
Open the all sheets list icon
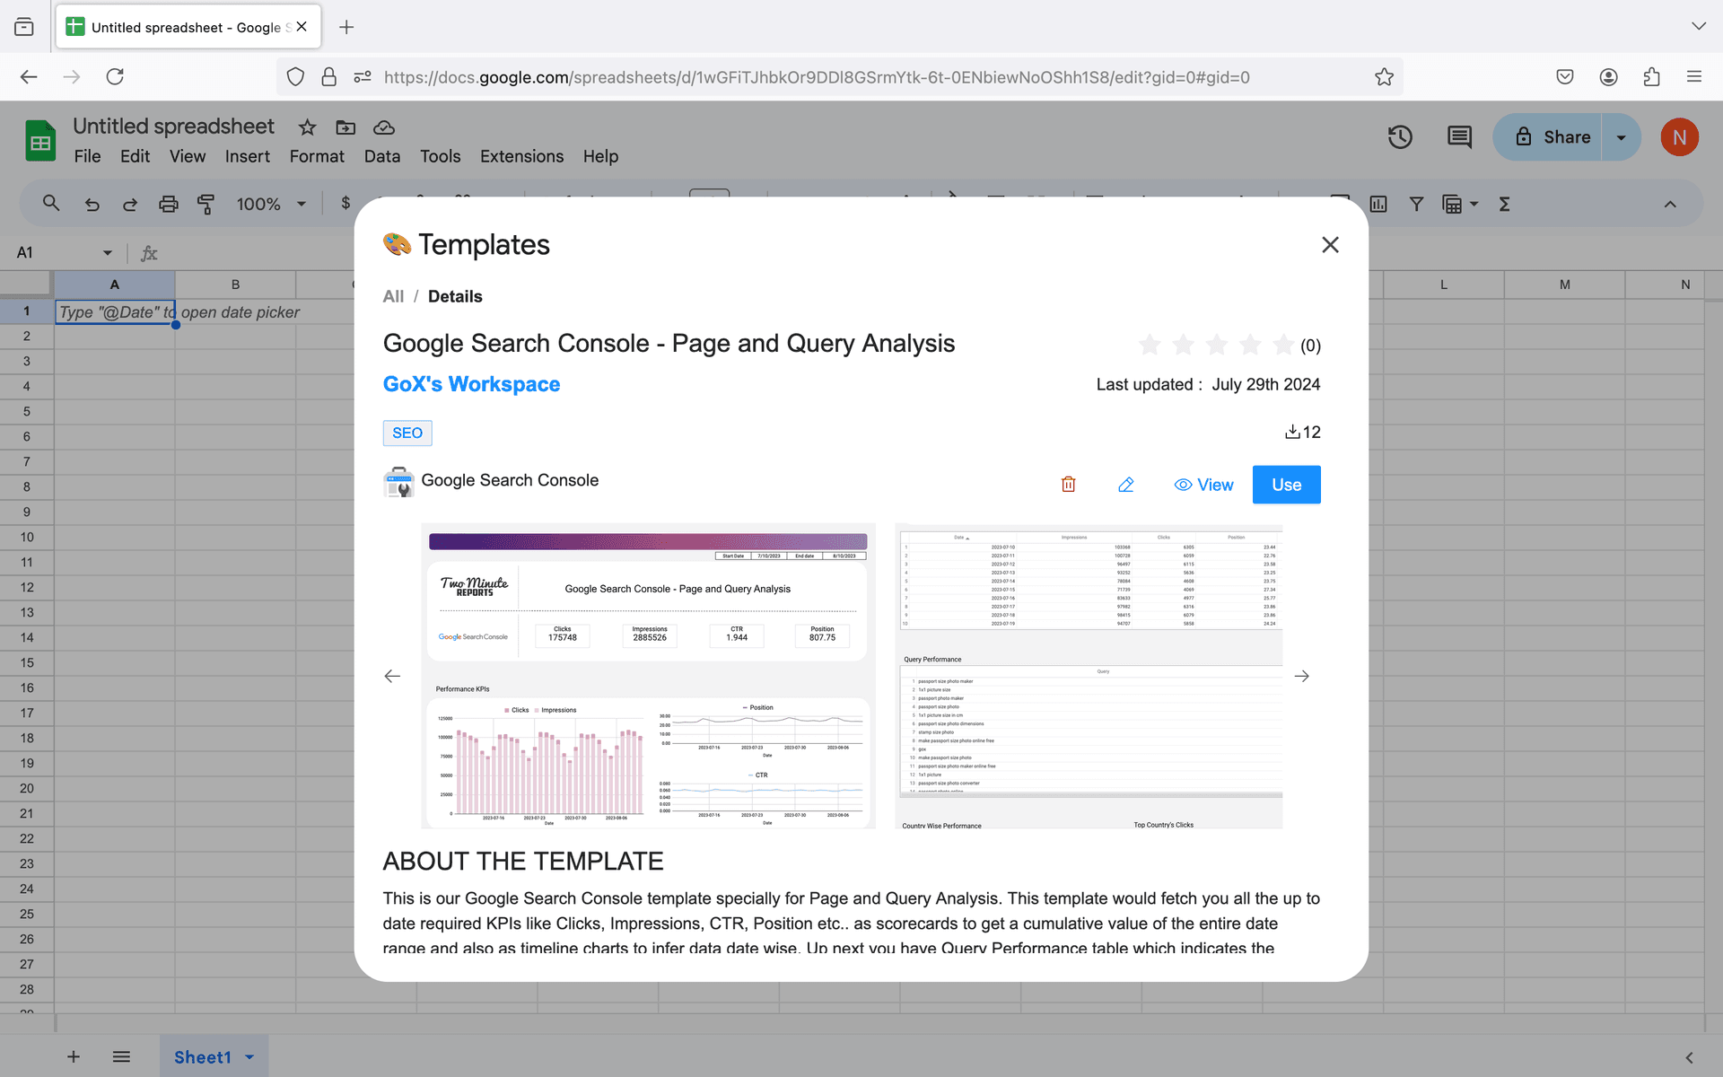coord(121,1056)
